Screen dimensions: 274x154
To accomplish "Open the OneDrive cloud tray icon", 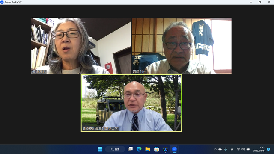I will [x=220, y=149].
